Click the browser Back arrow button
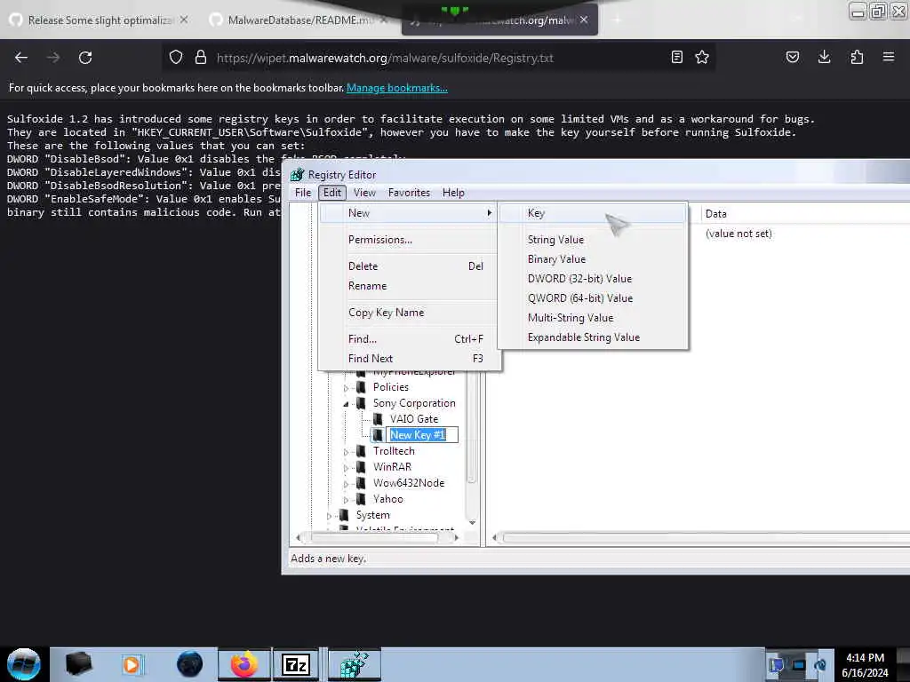The image size is (910, 682). pos(21,58)
